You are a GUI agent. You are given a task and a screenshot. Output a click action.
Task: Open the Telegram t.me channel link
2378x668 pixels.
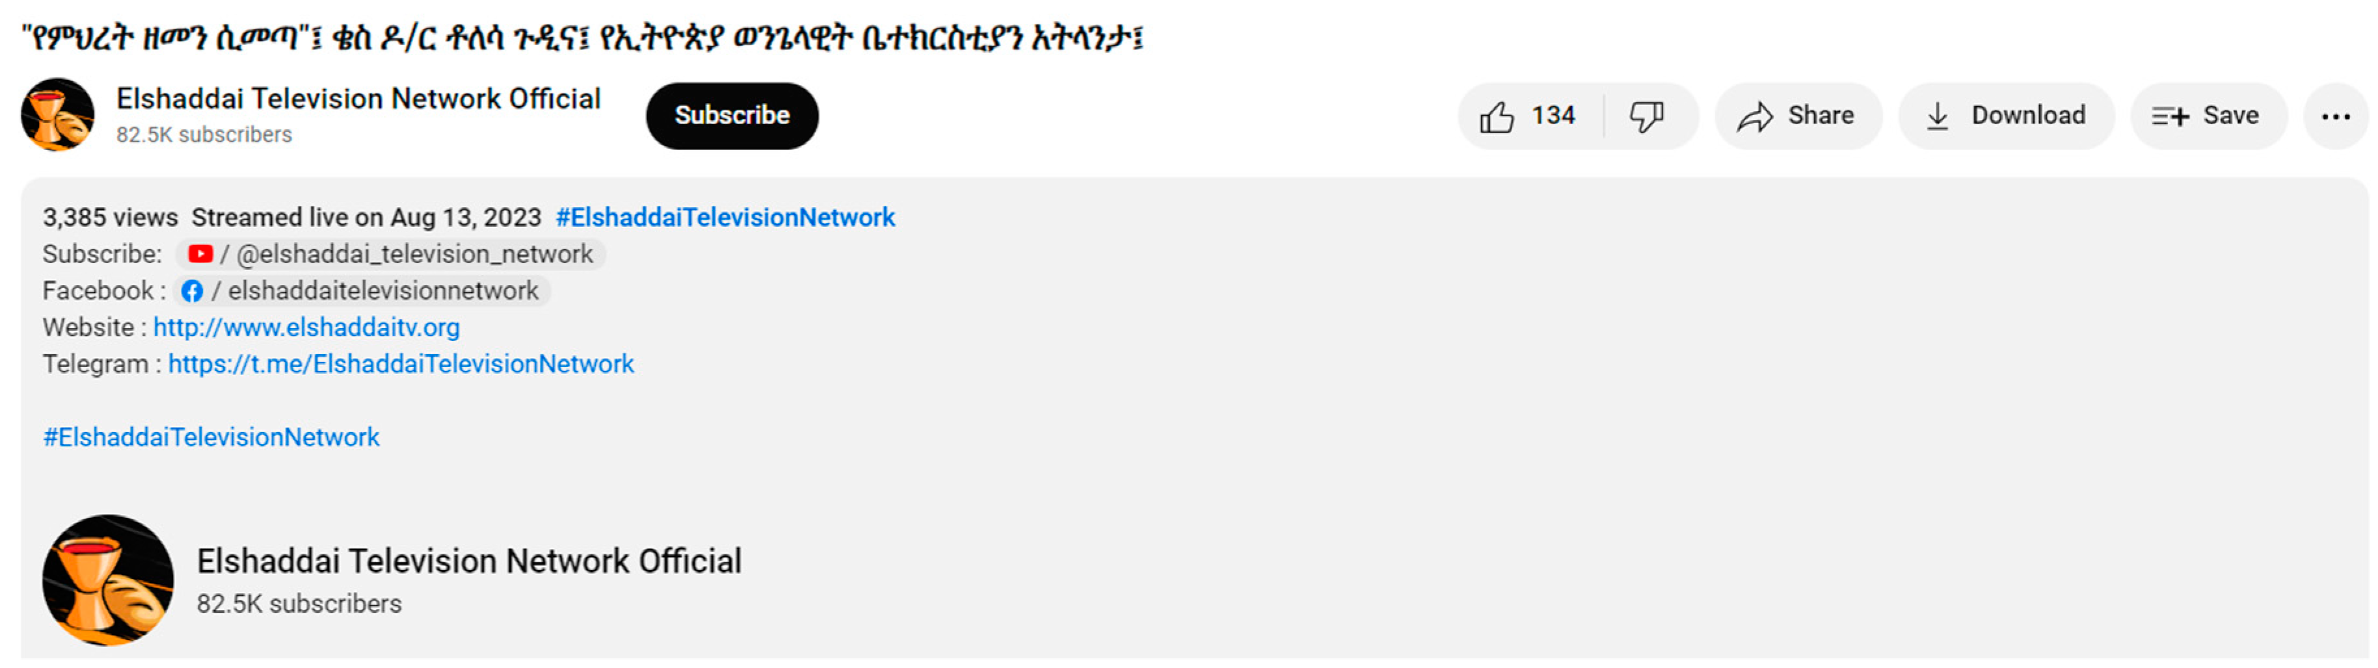tap(401, 365)
